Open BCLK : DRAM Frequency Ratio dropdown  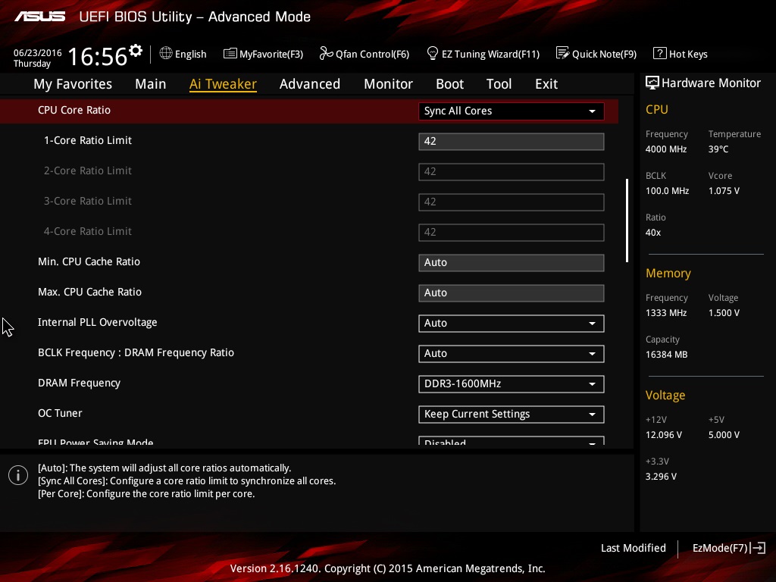click(x=512, y=353)
